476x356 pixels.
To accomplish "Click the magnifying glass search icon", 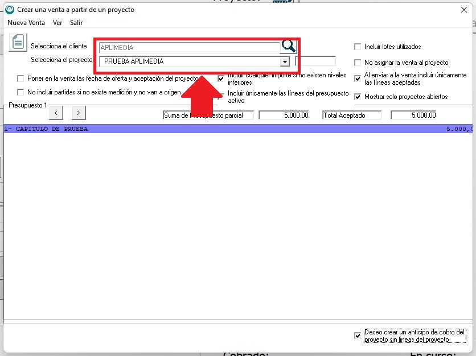I will (289, 47).
